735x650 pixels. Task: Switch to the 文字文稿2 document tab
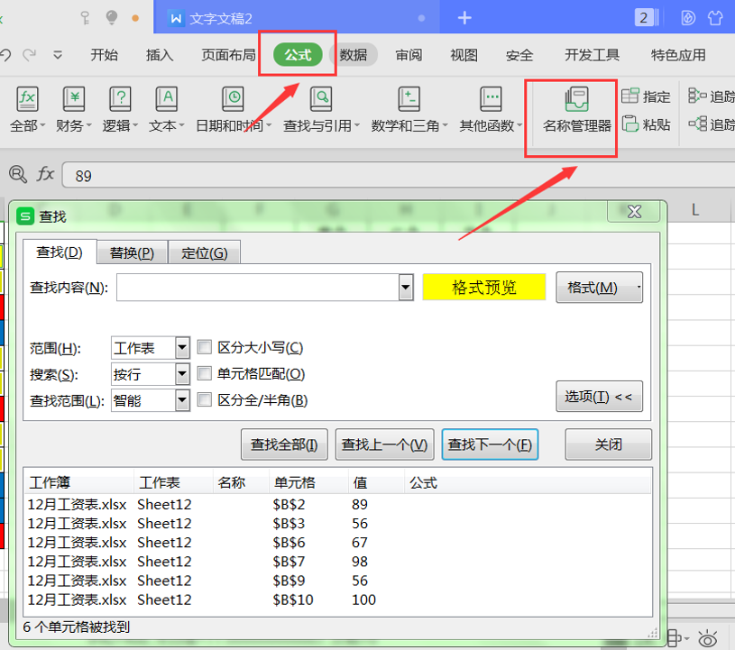click(x=297, y=18)
